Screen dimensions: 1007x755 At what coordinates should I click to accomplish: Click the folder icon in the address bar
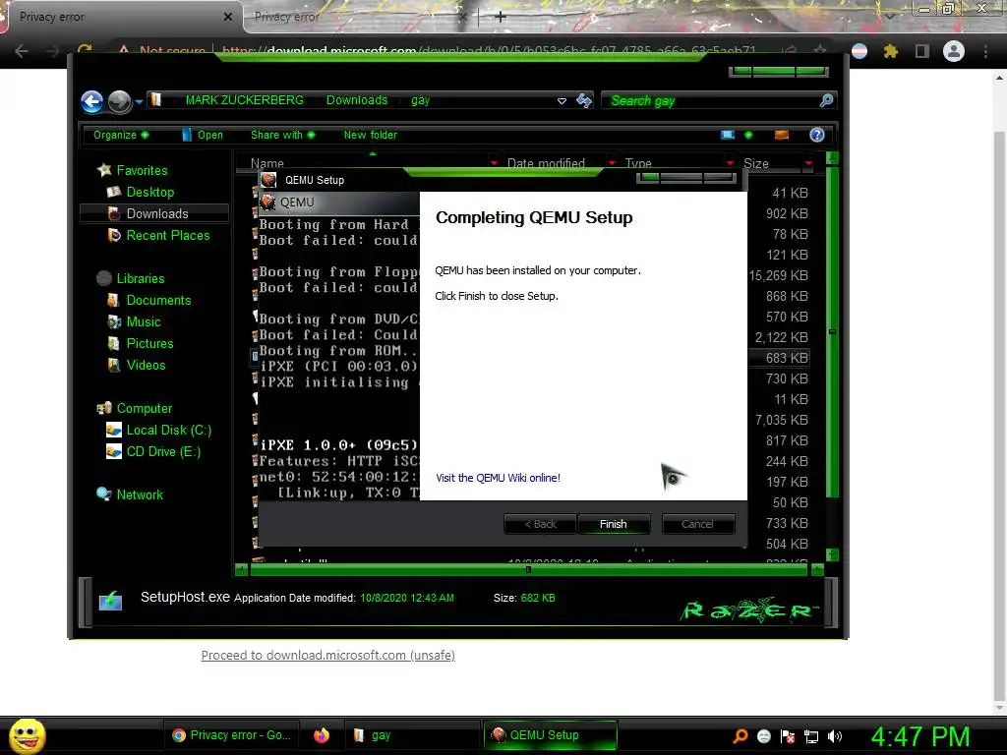(x=155, y=100)
